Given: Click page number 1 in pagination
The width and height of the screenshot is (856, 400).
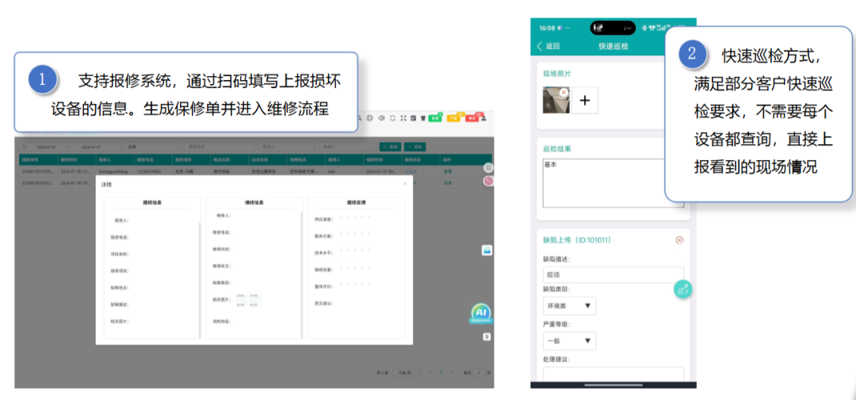Looking at the screenshot, I should tap(441, 373).
